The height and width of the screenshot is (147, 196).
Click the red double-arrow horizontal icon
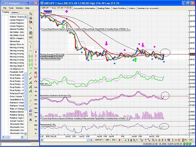click(176, 140)
